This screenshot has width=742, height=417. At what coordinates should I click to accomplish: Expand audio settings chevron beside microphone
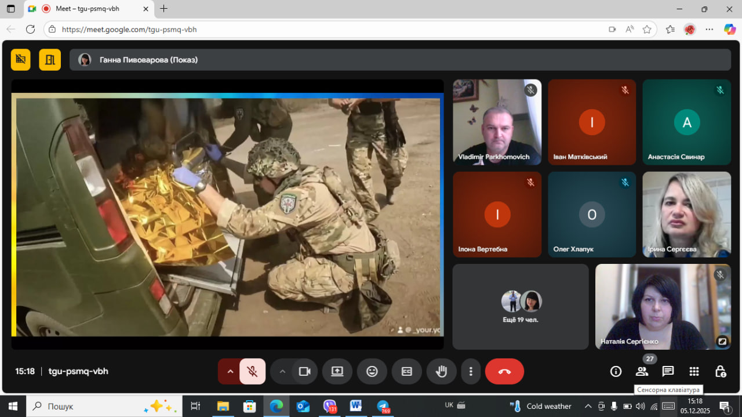click(230, 371)
